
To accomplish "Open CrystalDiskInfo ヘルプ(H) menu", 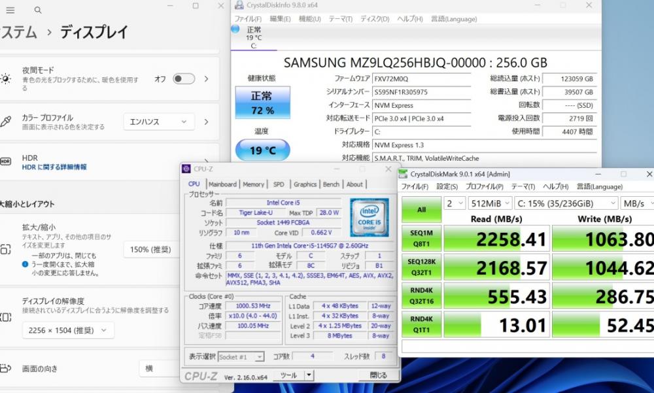I will [x=409, y=19].
